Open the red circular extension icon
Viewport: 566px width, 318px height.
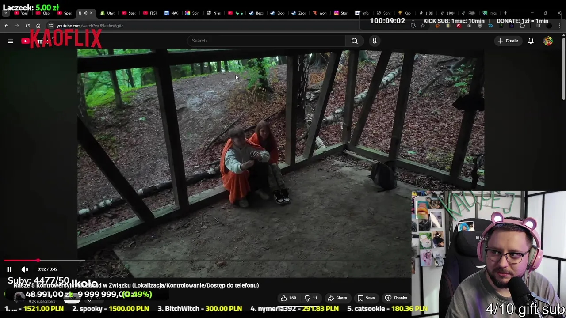(x=459, y=26)
